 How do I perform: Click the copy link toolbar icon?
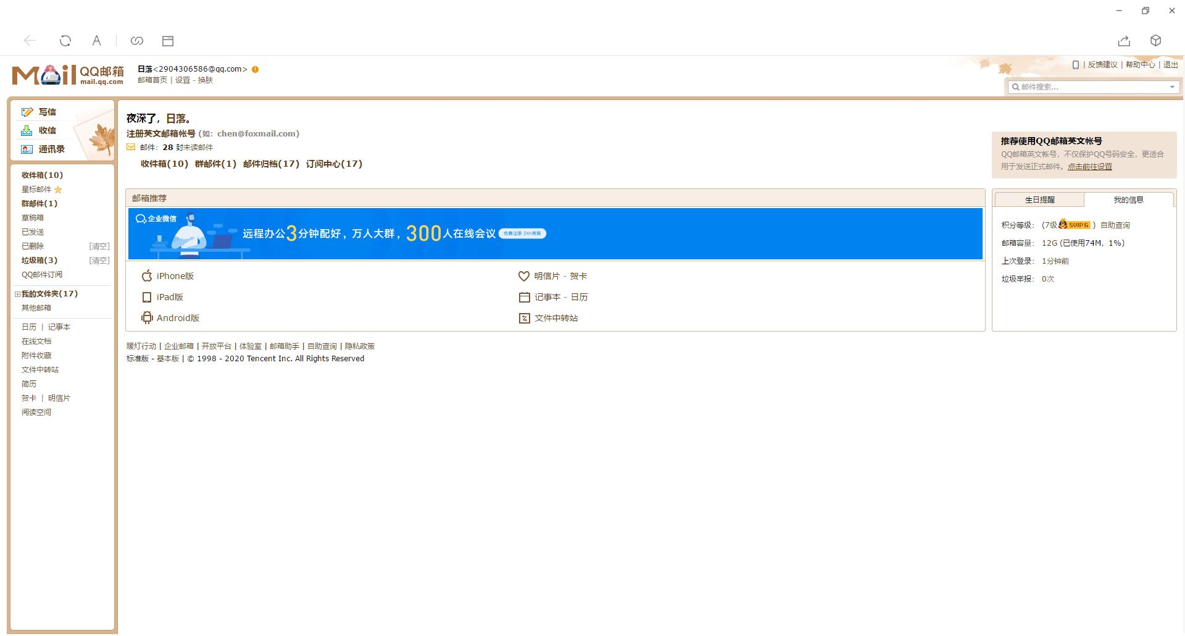[x=137, y=41]
